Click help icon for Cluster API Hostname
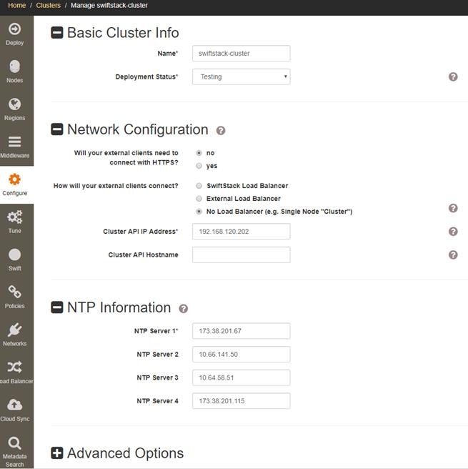Viewport: 468px width, 469px height. pos(453,255)
